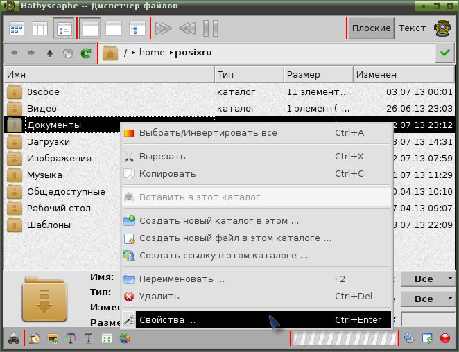Switch to column view mode

pyautogui.click(x=40, y=28)
